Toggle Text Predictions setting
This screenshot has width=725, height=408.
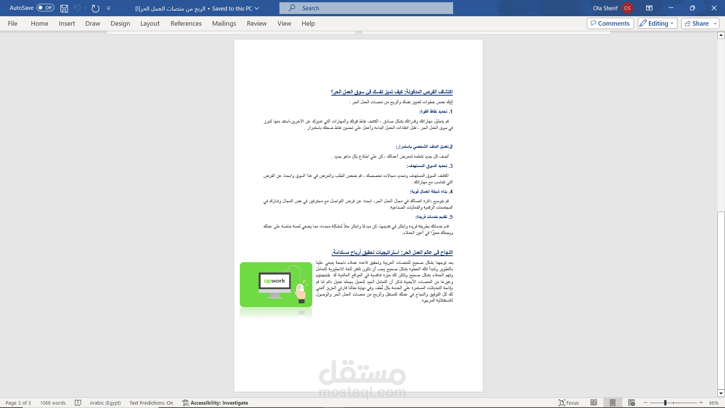(x=151, y=403)
